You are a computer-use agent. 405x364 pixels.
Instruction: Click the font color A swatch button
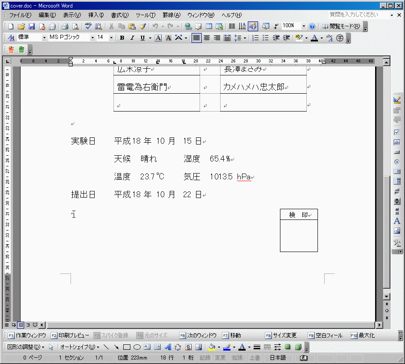coord(314,38)
